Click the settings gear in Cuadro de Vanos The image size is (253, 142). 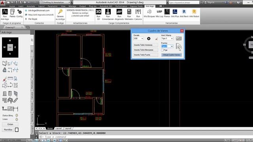[x=149, y=39]
